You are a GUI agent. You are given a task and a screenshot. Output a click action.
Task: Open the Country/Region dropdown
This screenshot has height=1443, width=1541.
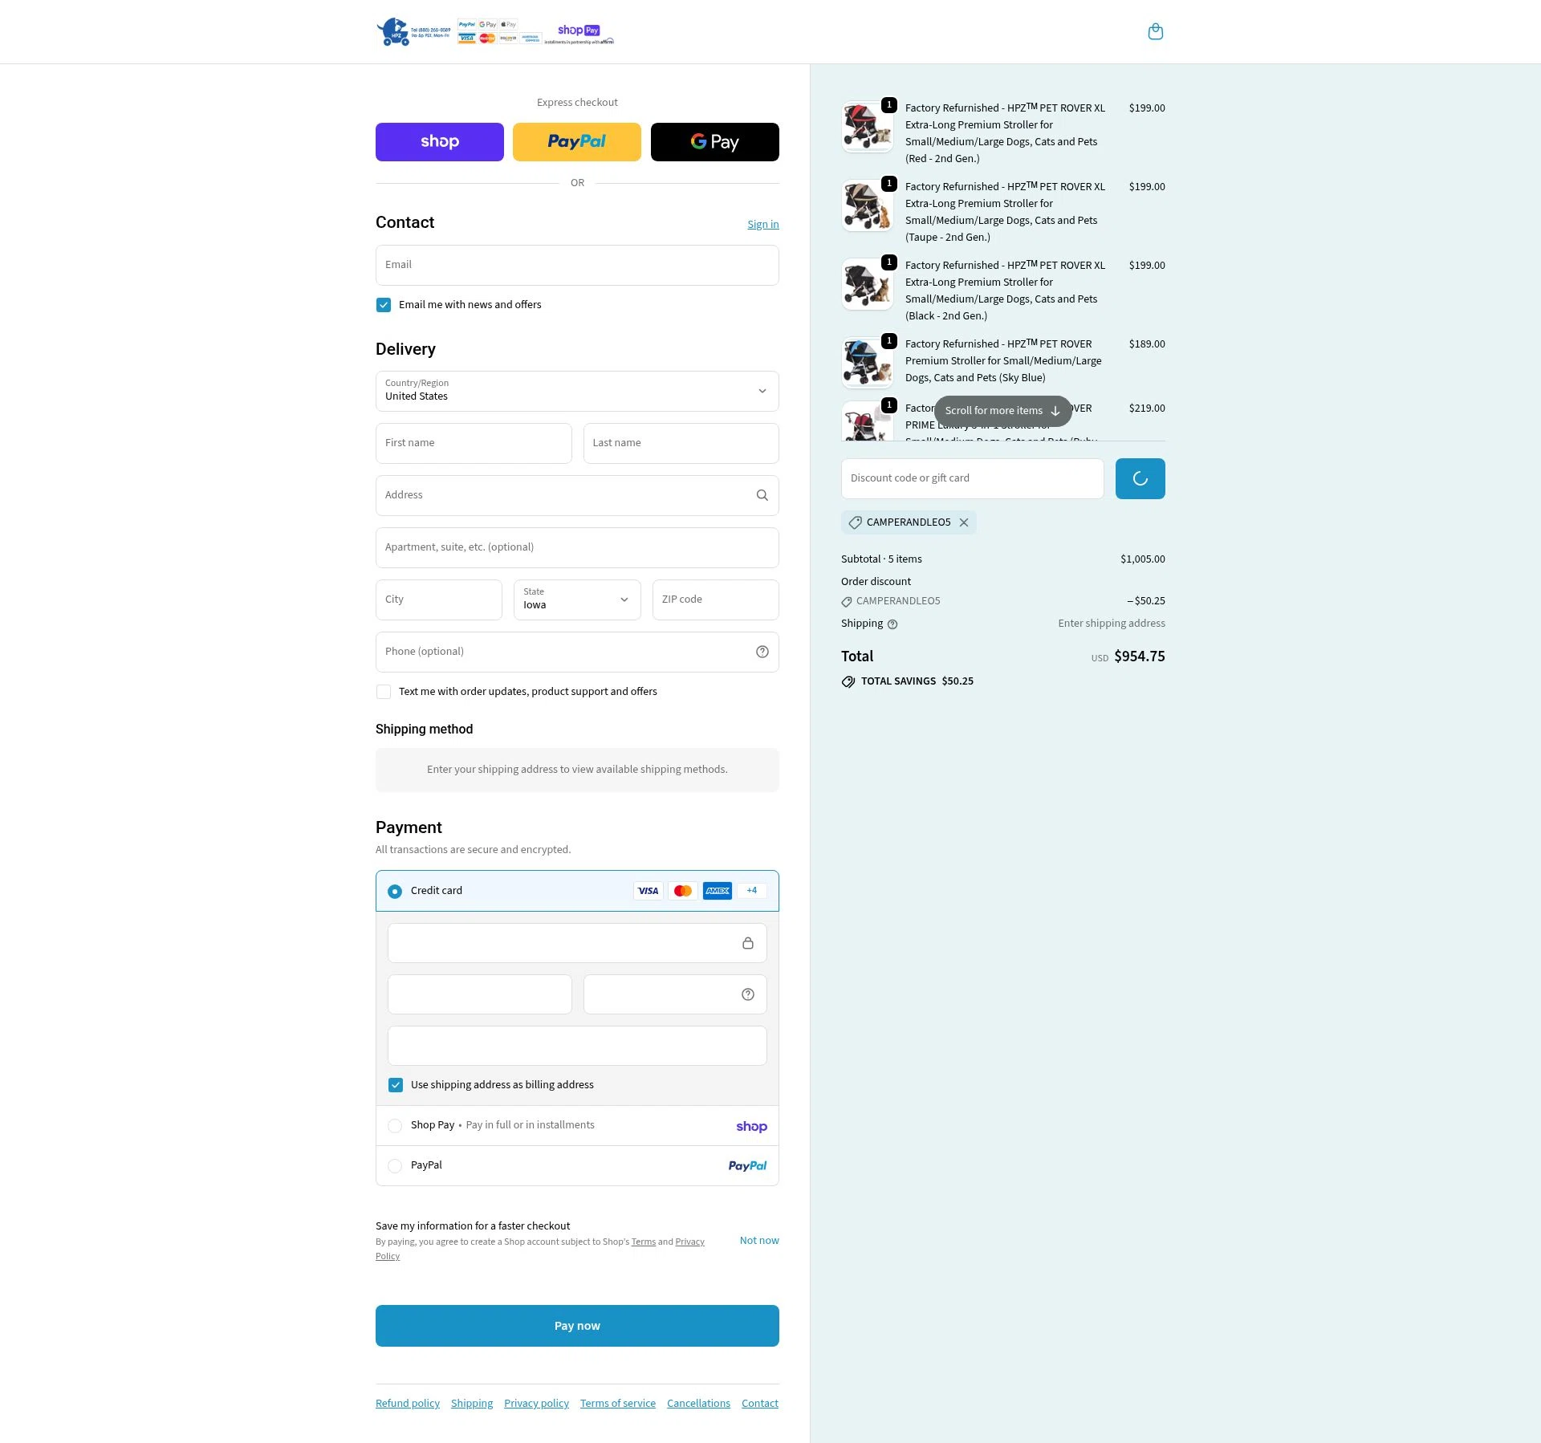(x=577, y=391)
